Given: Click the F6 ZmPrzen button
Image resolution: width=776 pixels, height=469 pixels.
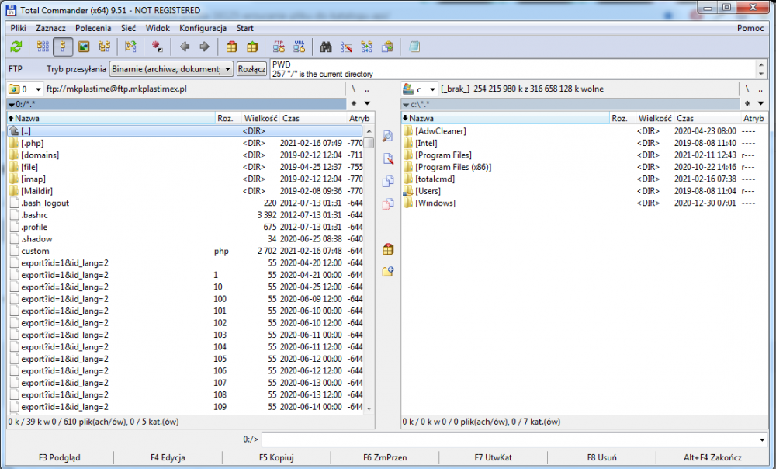Looking at the screenshot, I should 385,457.
